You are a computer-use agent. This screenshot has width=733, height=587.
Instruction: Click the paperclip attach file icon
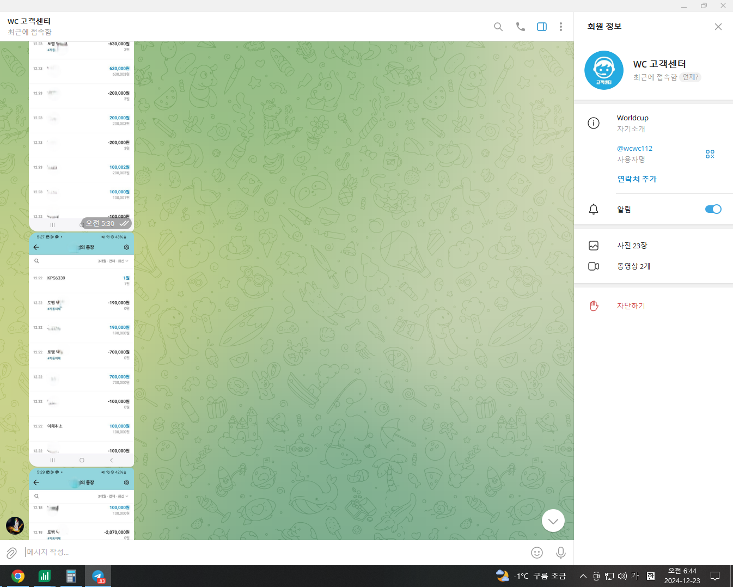(11, 553)
